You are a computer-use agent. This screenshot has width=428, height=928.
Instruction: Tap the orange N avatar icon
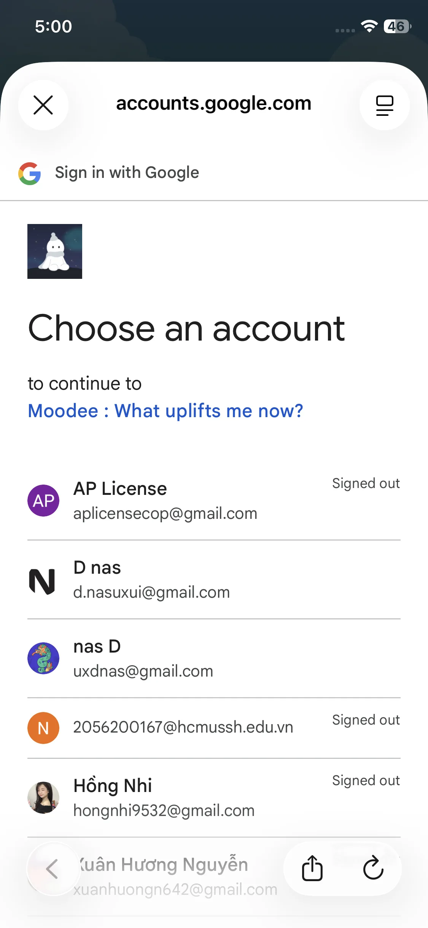click(43, 728)
